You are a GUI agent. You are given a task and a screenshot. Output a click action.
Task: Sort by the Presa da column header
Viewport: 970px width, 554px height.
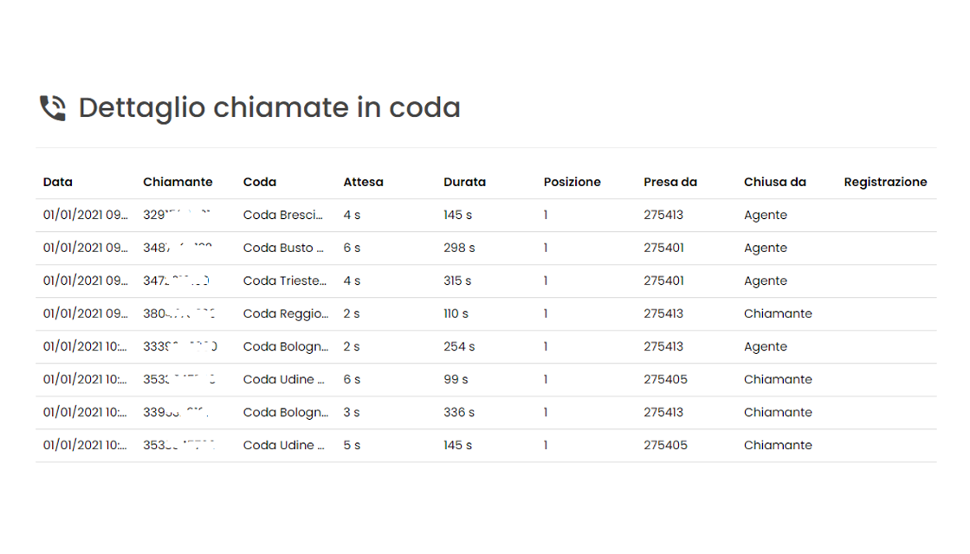(670, 182)
